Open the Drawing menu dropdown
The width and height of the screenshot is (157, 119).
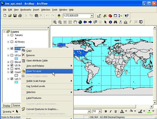(8, 112)
